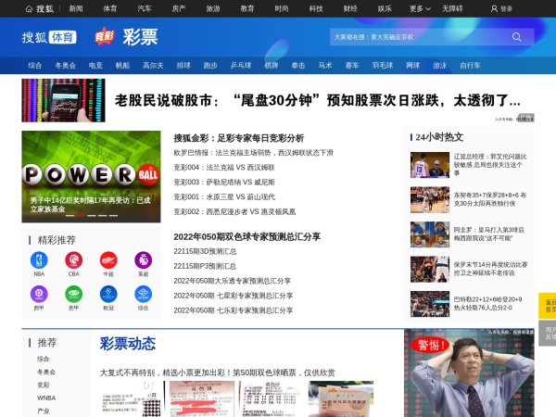The height and width of the screenshot is (417, 556).
Task: Open the CBA league icon
Action: point(73,260)
